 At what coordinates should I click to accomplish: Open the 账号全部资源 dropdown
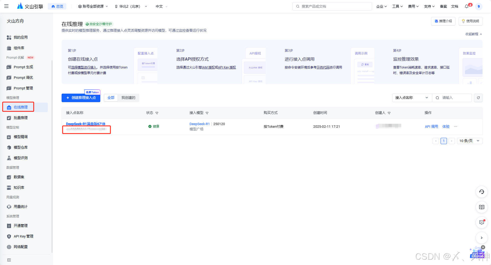(93, 6)
